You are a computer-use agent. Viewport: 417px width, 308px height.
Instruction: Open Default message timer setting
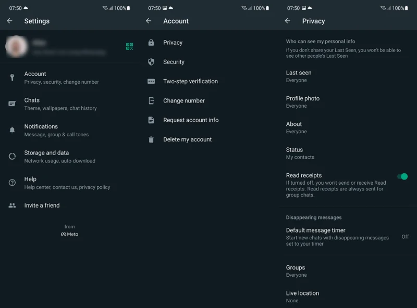point(348,237)
